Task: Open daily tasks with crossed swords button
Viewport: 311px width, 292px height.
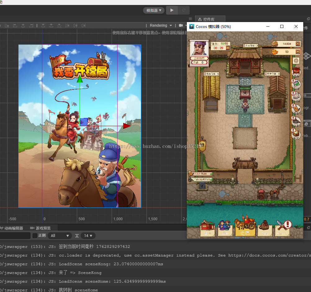Action: pos(282,229)
